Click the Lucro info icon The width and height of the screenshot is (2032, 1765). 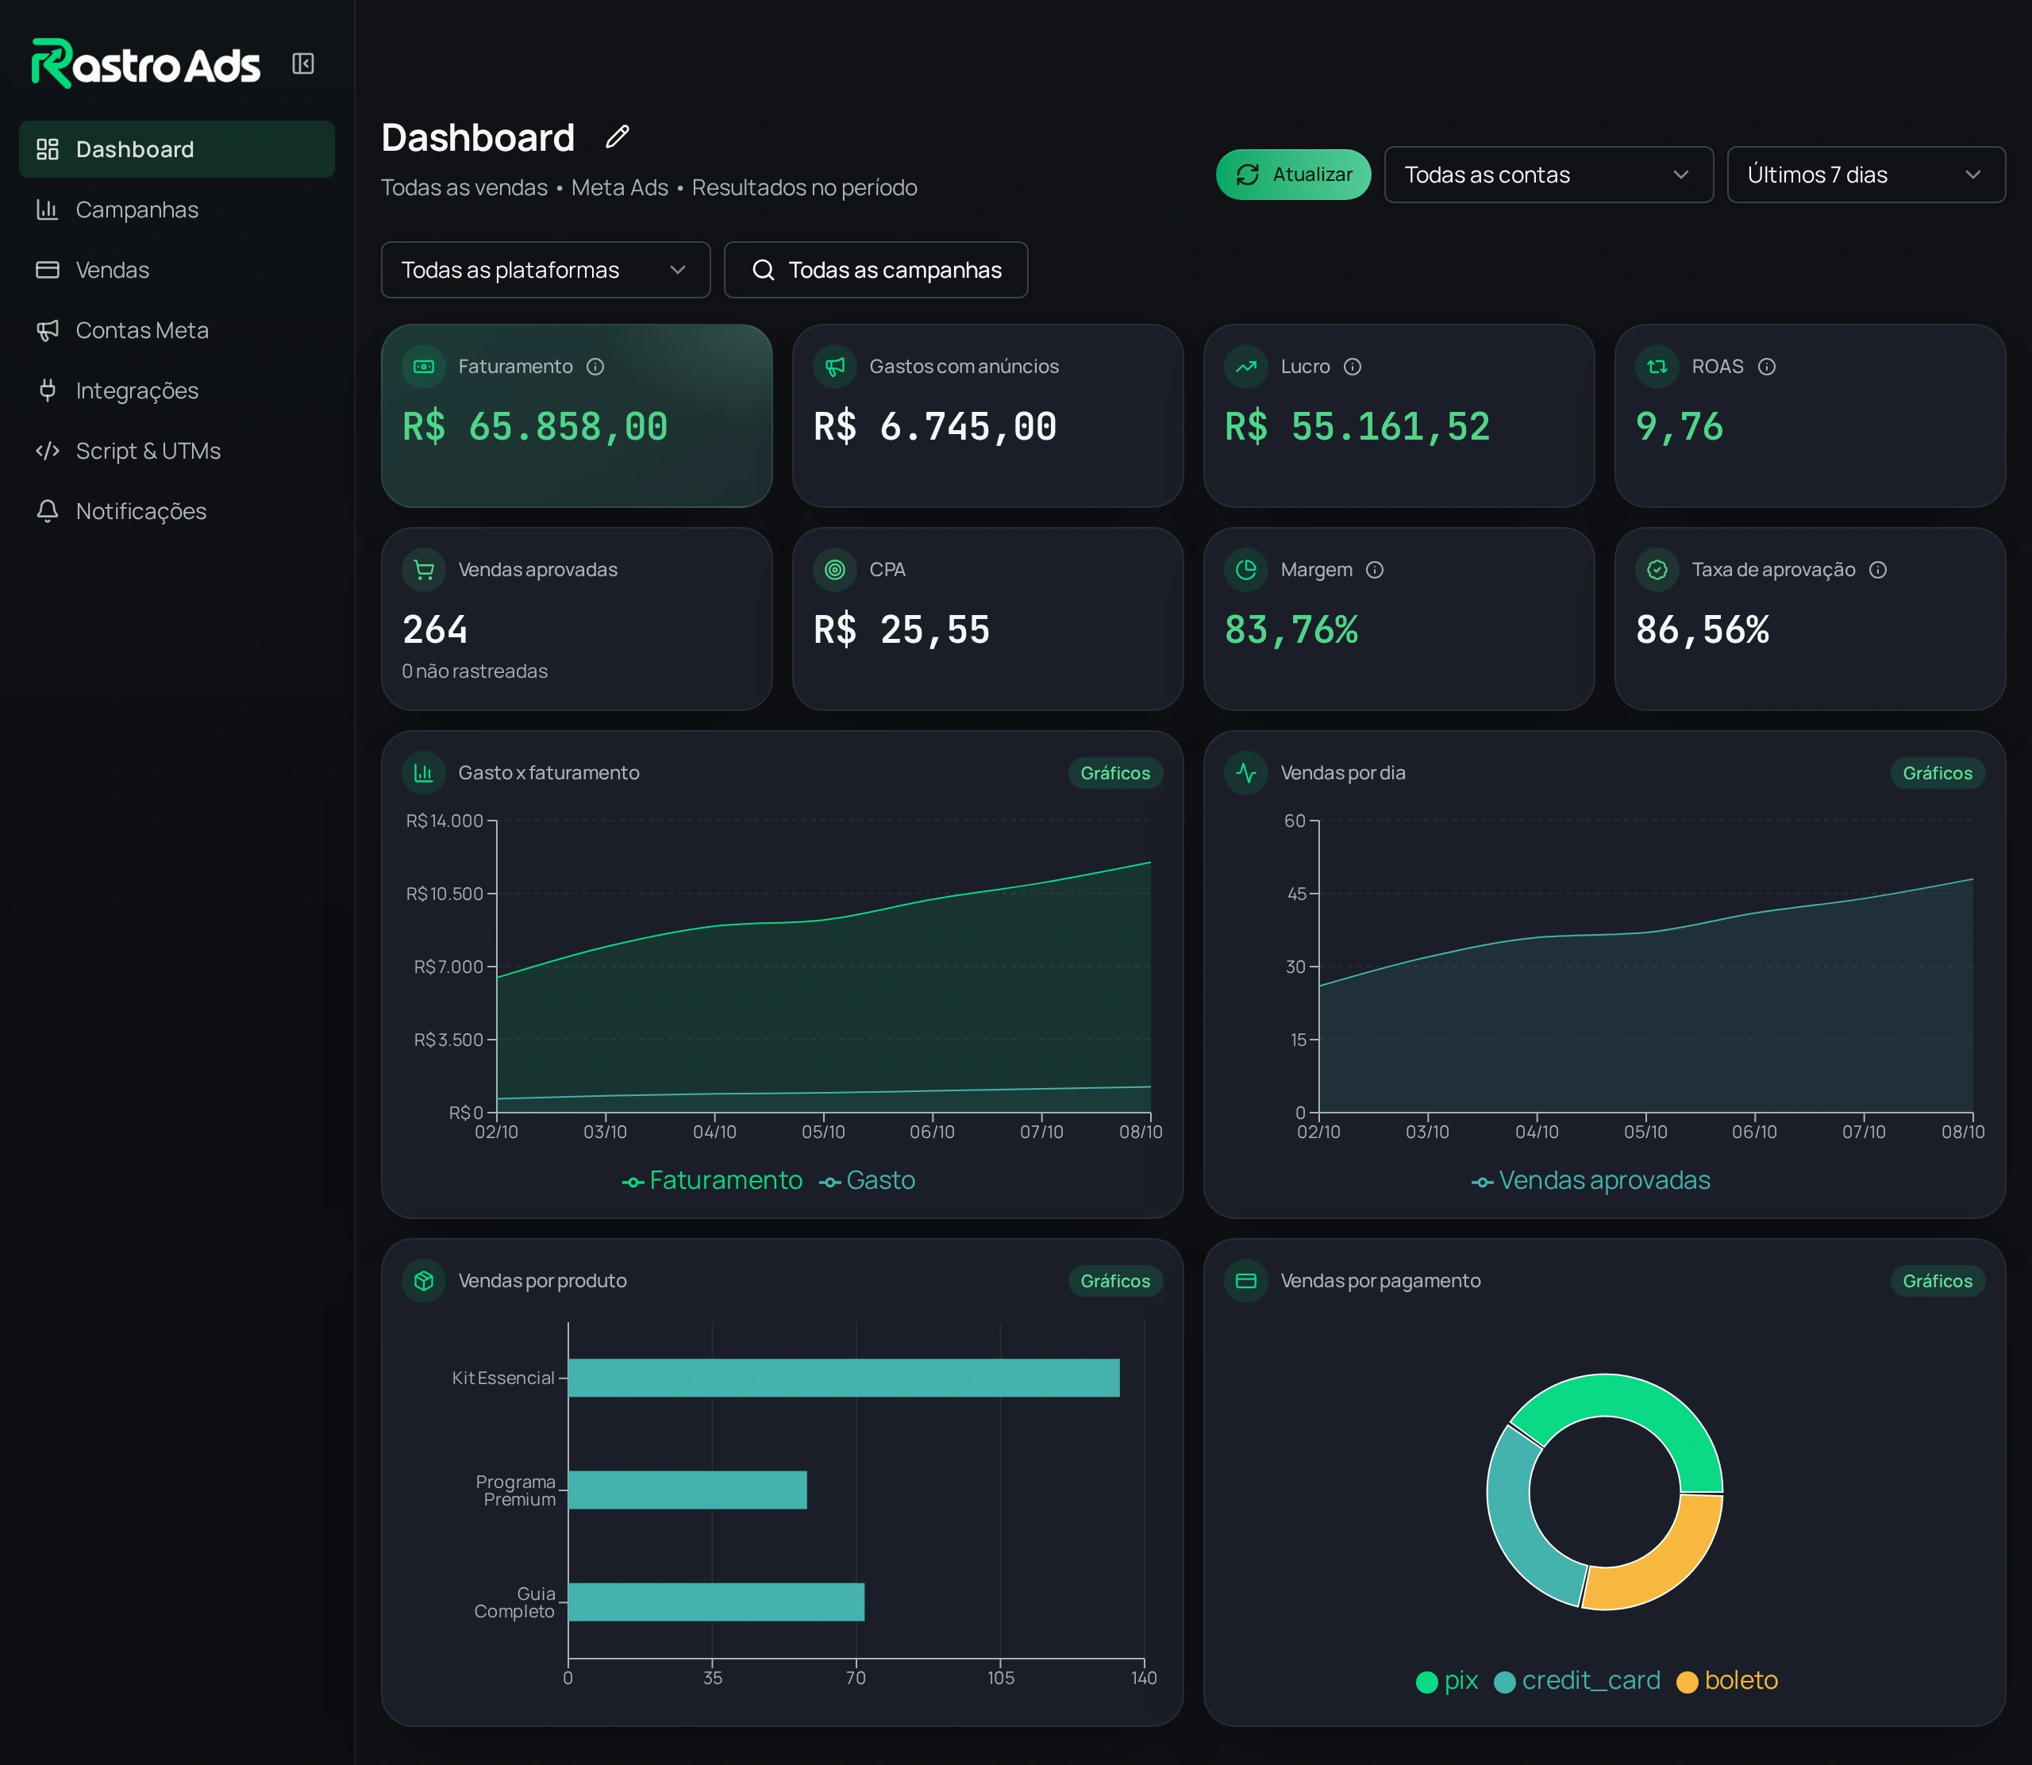[x=1353, y=367]
